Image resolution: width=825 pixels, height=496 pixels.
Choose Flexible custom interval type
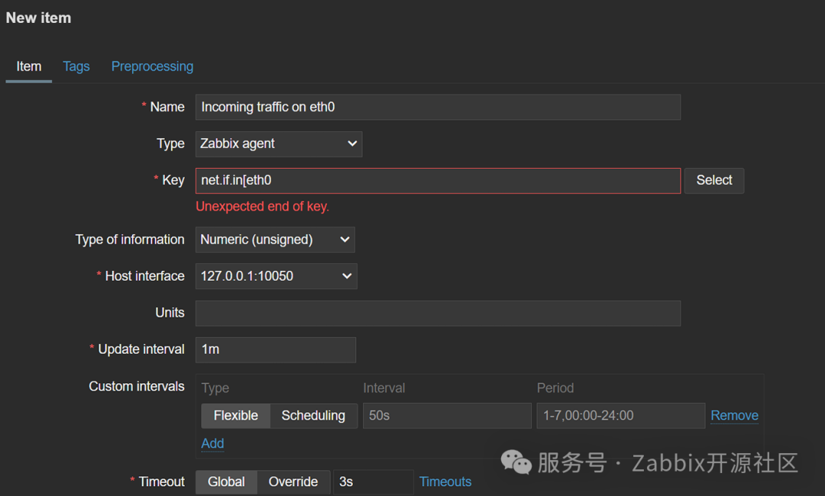235,416
